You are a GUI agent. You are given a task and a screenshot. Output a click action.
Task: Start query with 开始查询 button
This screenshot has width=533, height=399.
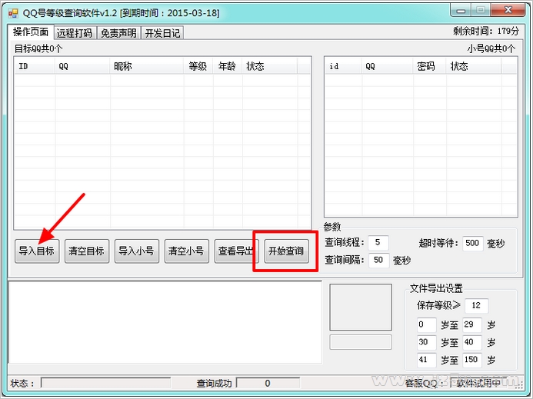(287, 251)
